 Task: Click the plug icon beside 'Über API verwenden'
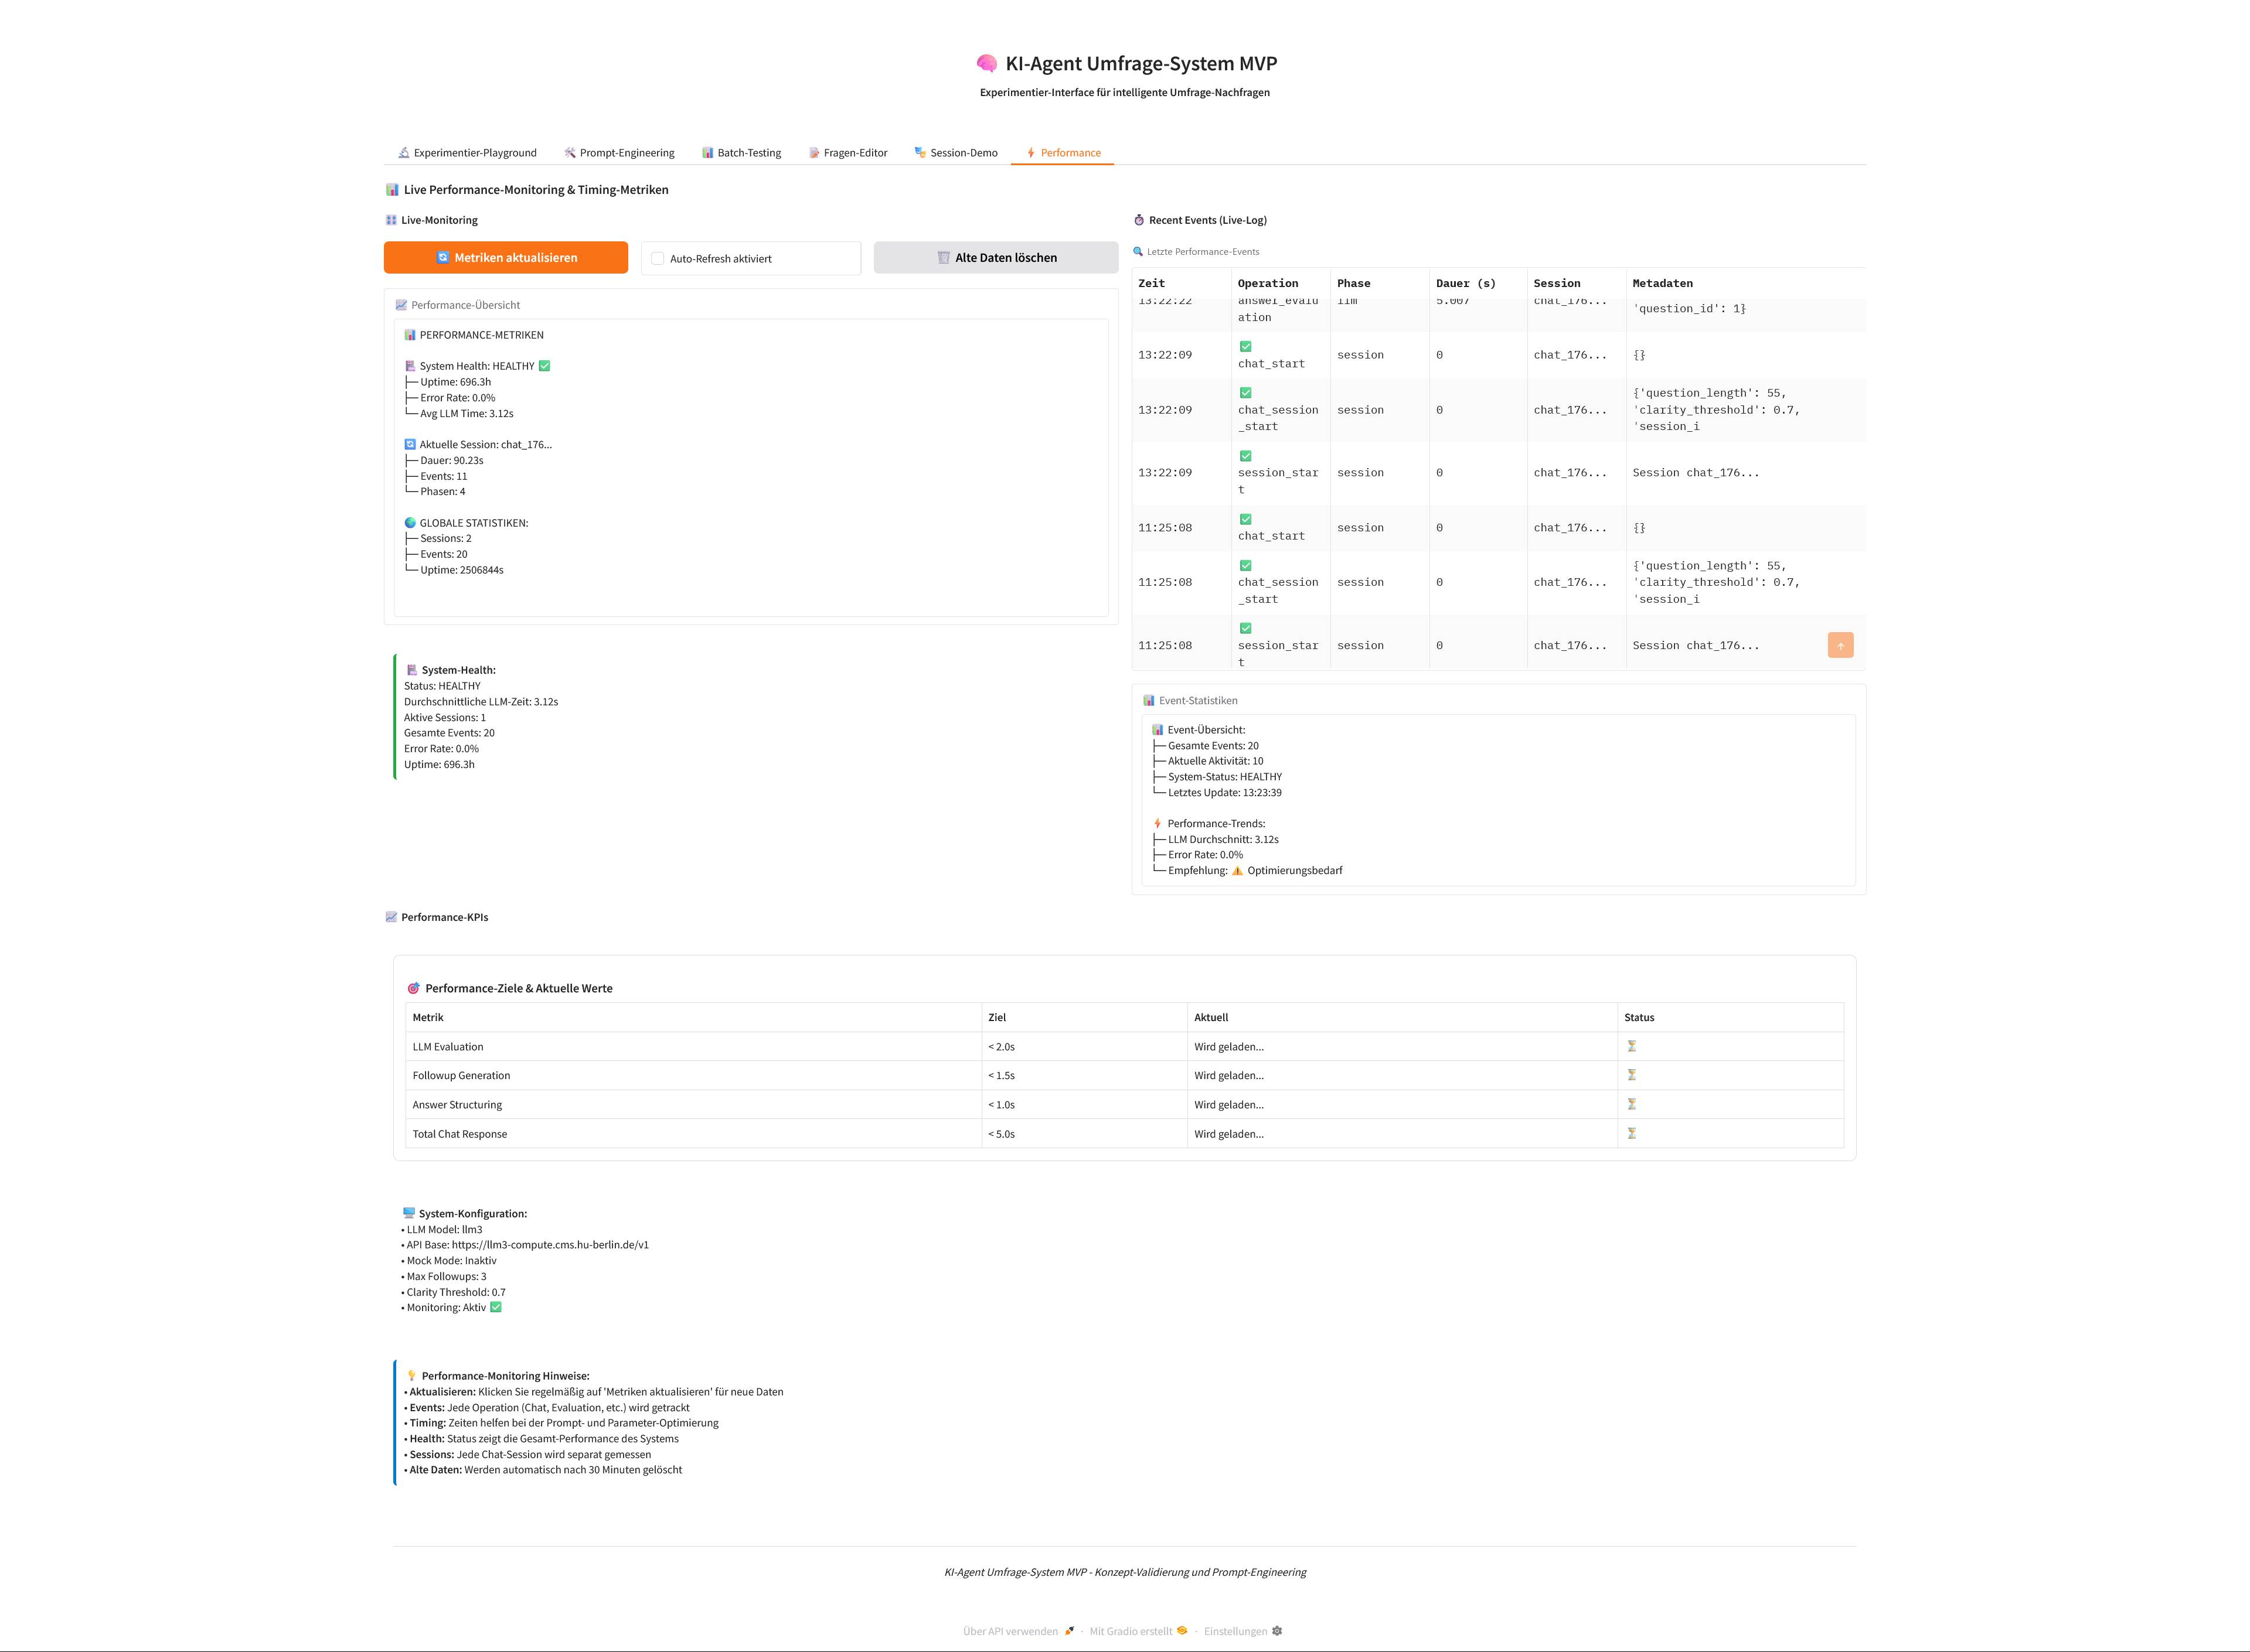coord(1070,1630)
